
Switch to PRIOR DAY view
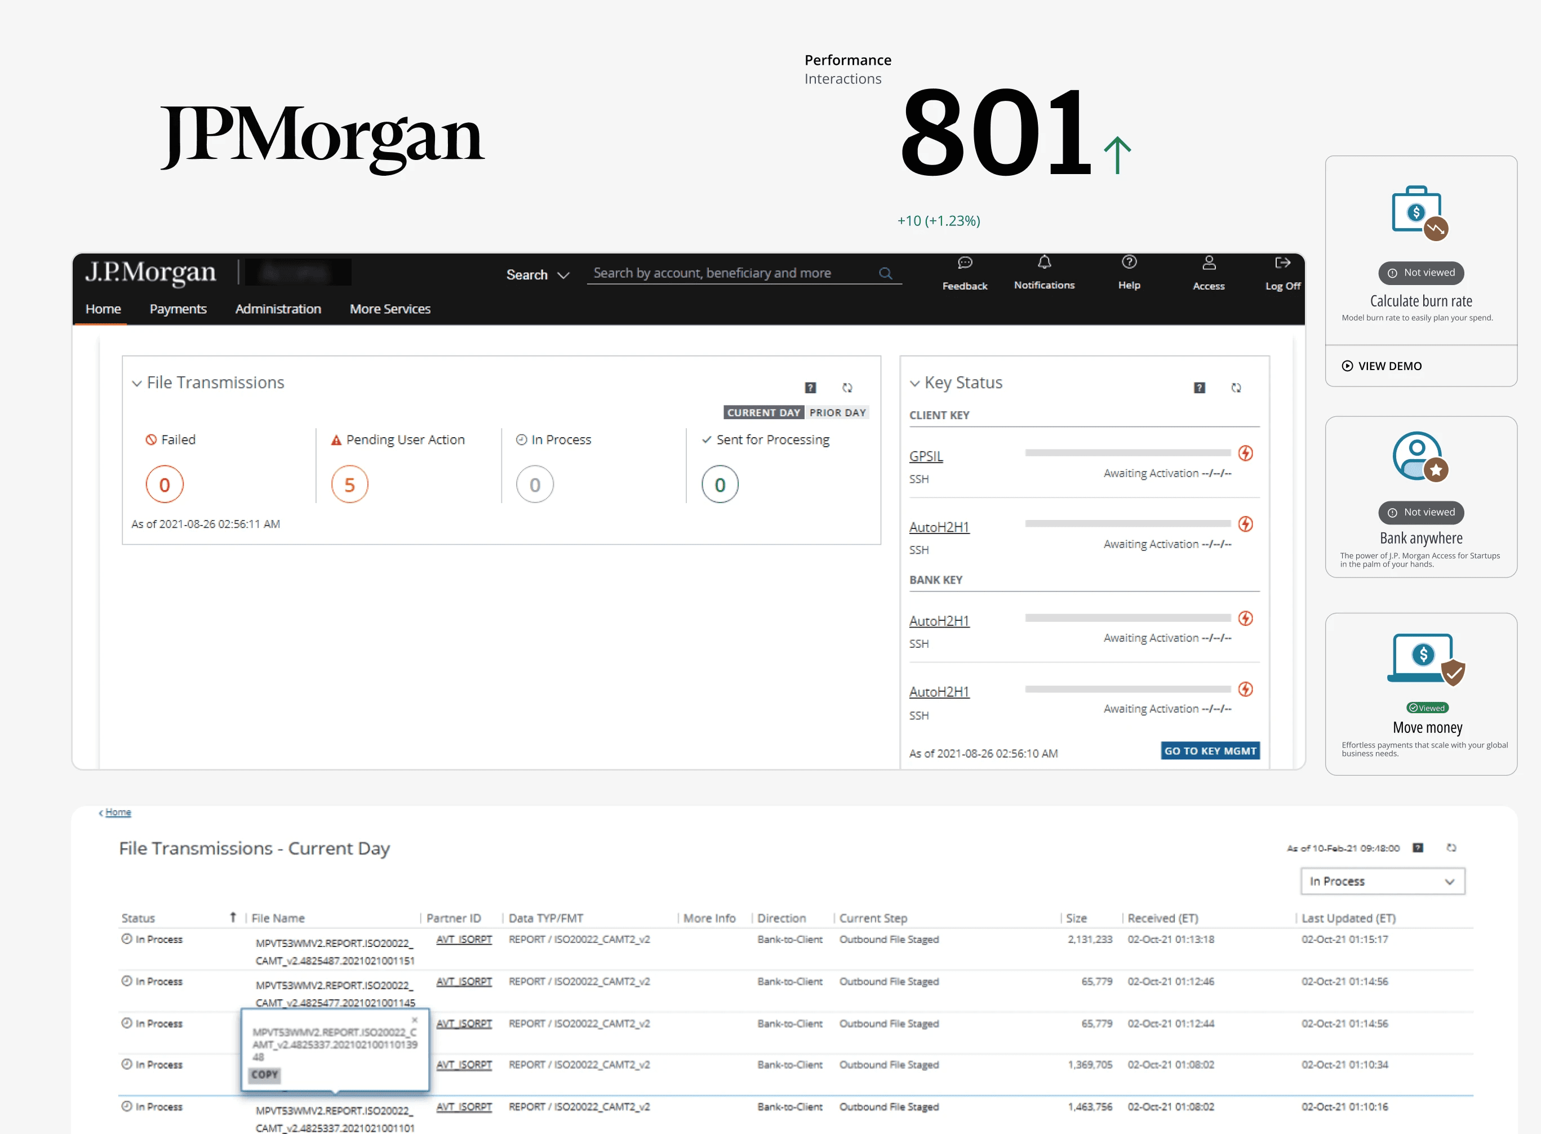(x=837, y=412)
